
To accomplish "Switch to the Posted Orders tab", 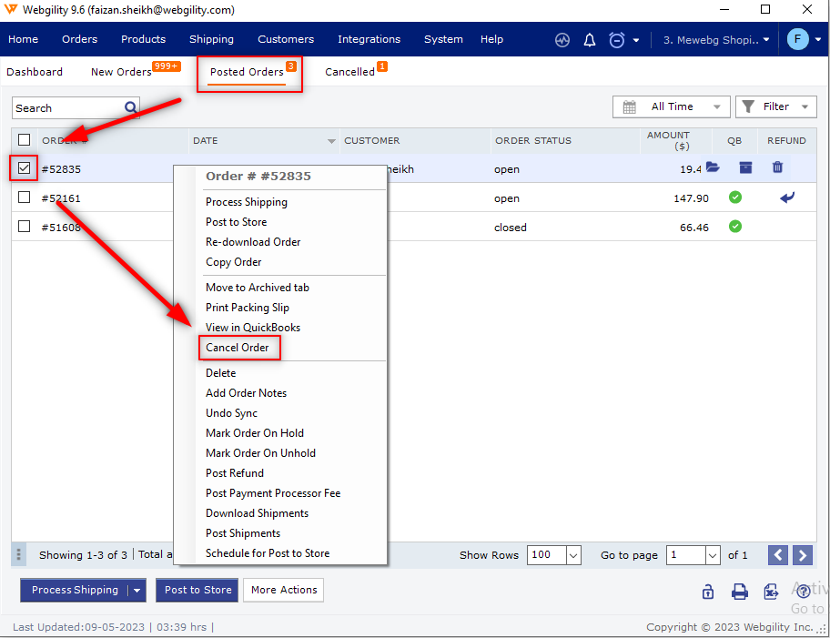I will point(247,72).
